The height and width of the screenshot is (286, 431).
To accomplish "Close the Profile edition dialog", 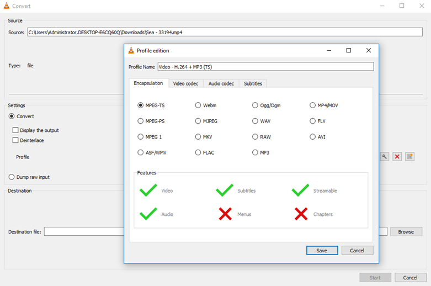I will [369, 50].
